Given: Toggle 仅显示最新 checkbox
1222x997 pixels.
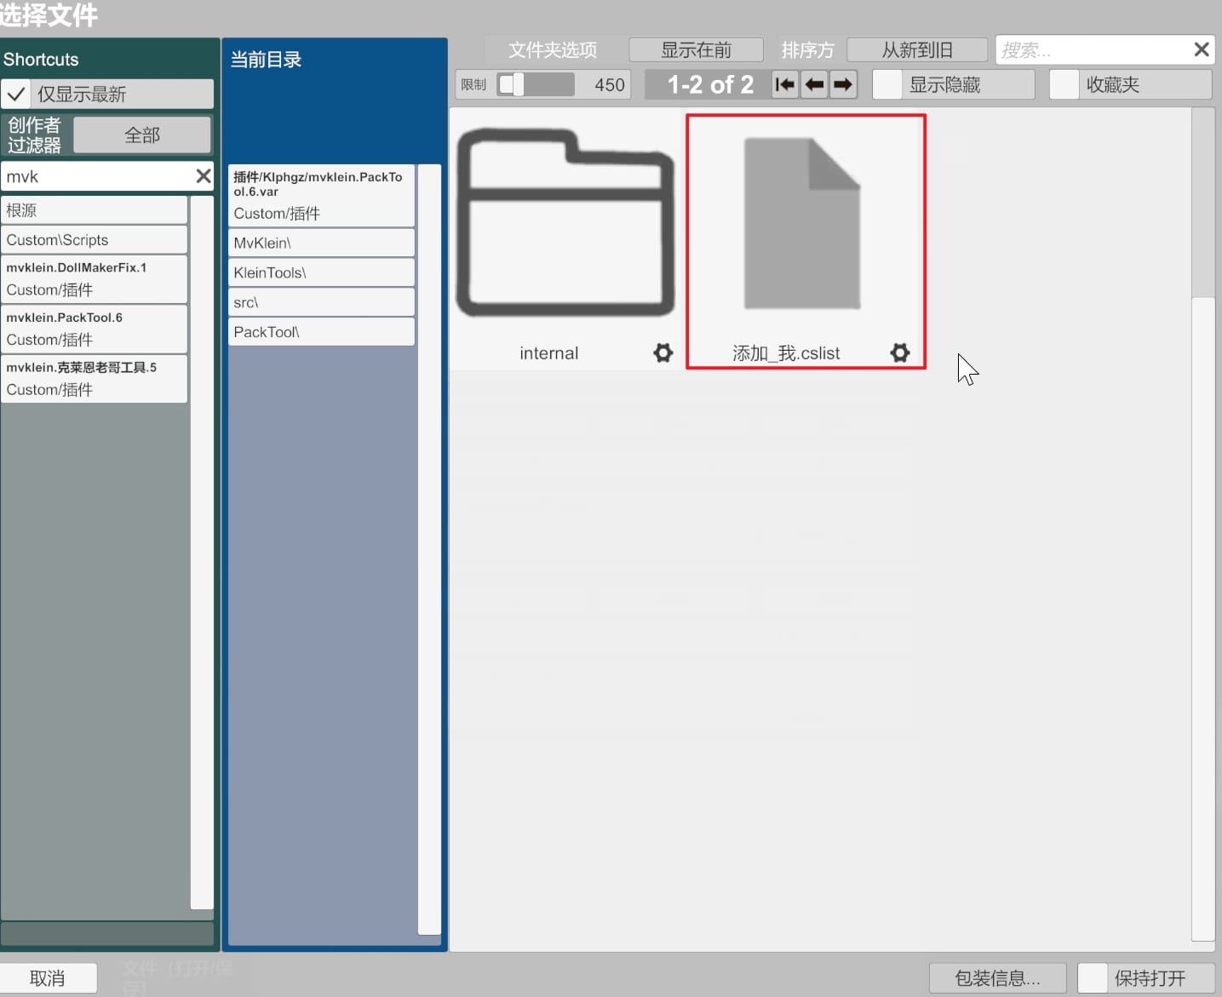Looking at the screenshot, I should pyautogui.click(x=16, y=94).
